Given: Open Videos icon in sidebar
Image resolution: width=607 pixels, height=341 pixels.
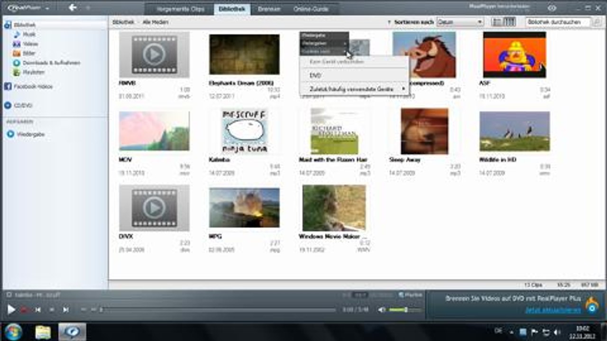Looking at the screenshot, I should 17,44.
